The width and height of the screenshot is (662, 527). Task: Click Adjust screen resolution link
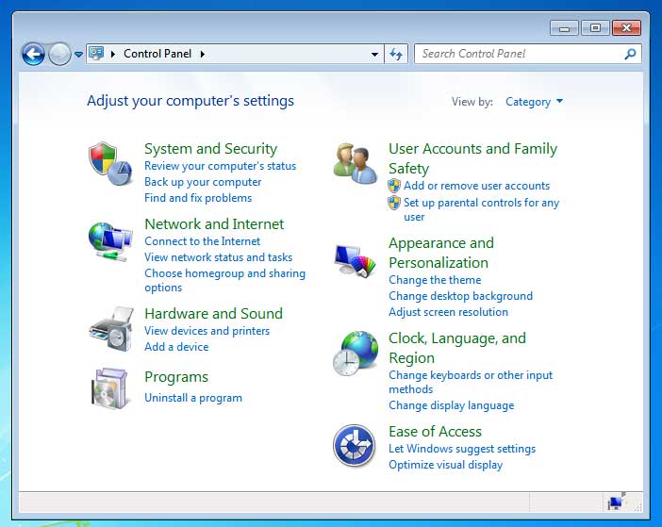coord(448,312)
